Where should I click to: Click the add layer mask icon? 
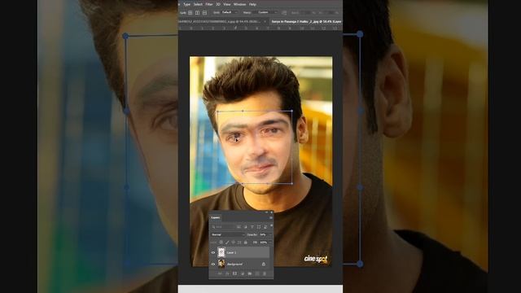(x=234, y=273)
